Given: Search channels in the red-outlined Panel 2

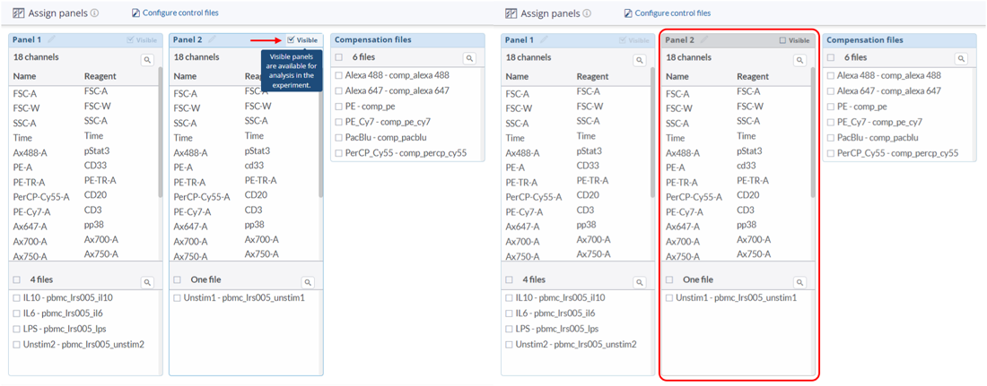Looking at the screenshot, I should [800, 58].
